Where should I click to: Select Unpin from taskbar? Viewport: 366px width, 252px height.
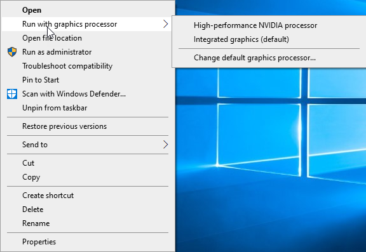(x=88, y=108)
